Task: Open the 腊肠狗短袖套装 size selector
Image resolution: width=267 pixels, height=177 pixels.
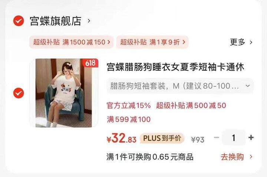Action: (180, 86)
